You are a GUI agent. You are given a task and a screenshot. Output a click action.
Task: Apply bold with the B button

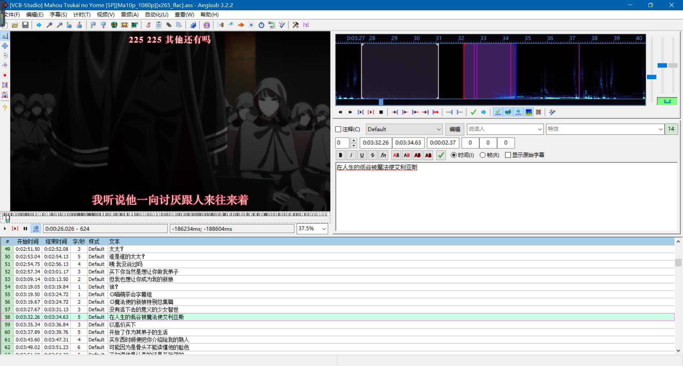[340, 155]
